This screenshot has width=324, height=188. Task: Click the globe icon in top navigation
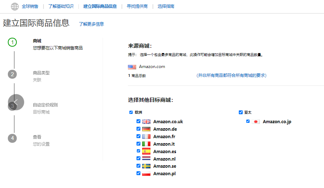coord(15,6)
